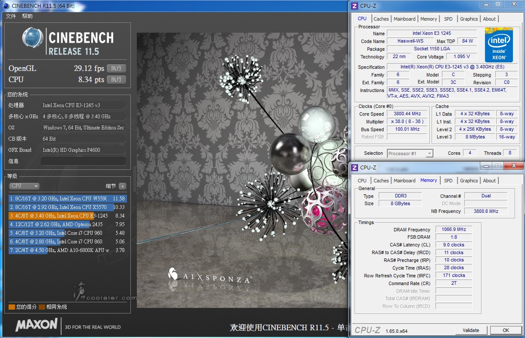Minimize the top CPU-Z window
The image size is (525, 338).
pyautogui.click(x=487, y=4)
